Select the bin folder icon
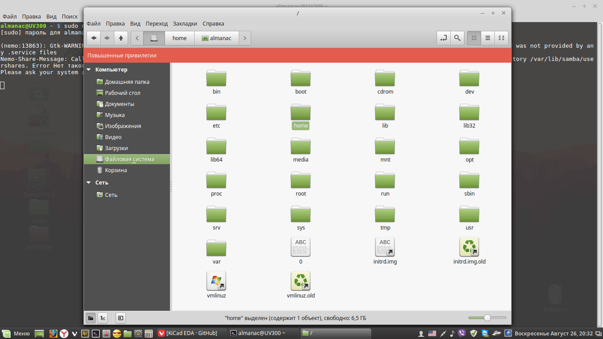The image size is (603, 339). point(216,78)
